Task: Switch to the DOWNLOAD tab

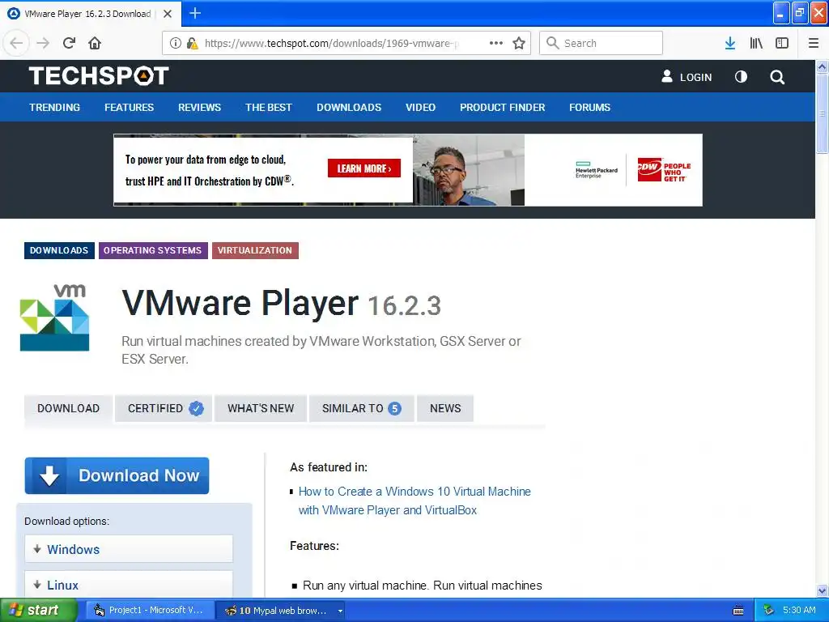Action: tap(68, 408)
